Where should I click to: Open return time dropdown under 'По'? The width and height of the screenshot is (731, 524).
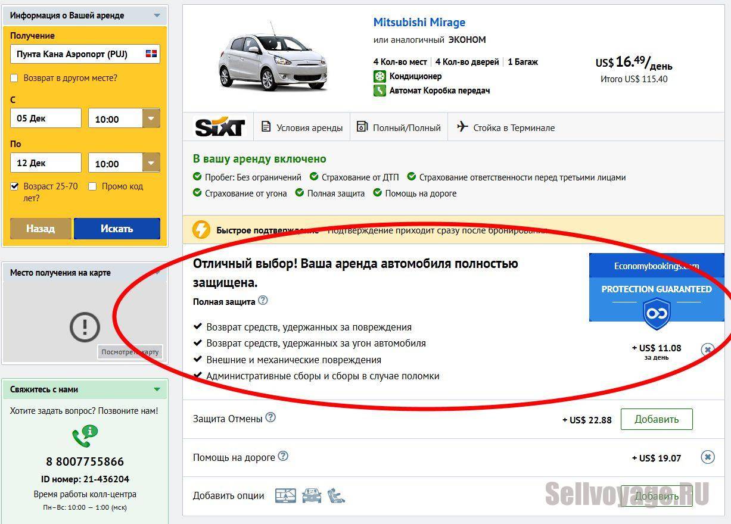(x=151, y=163)
